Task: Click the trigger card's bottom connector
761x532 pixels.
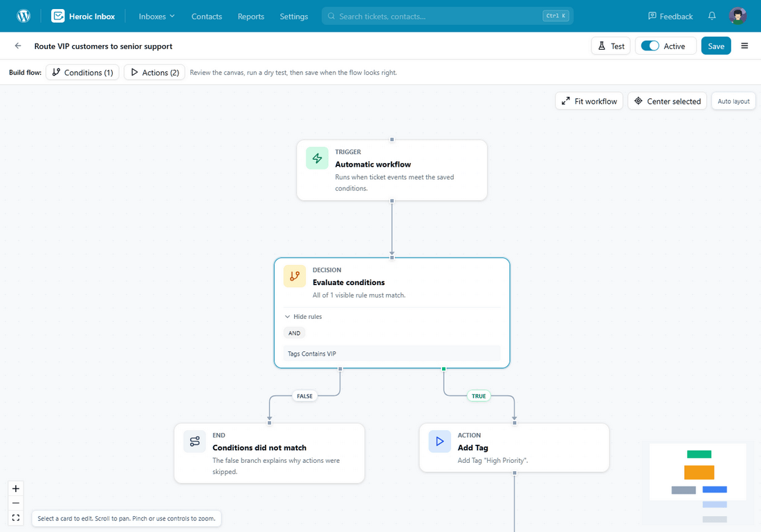Action: click(x=392, y=201)
